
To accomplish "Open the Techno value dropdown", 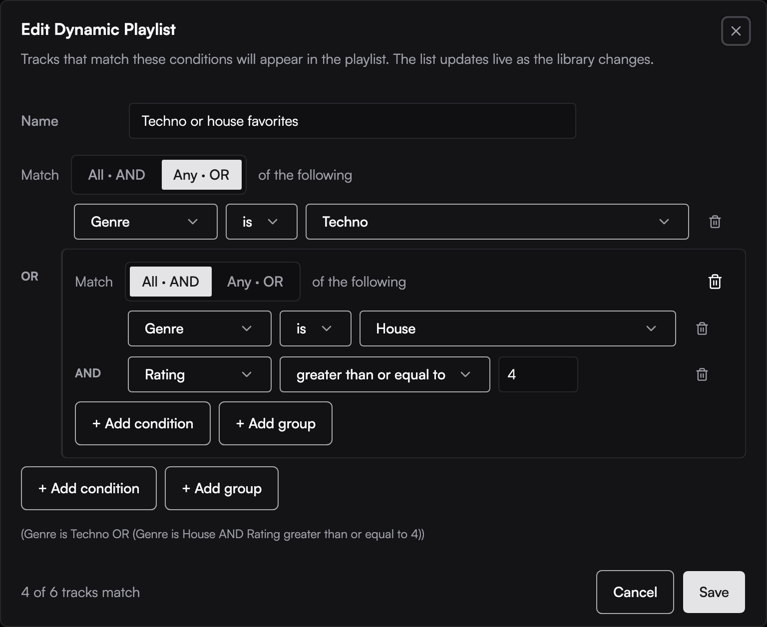I will pyautogui.click(x=497, y=222).
